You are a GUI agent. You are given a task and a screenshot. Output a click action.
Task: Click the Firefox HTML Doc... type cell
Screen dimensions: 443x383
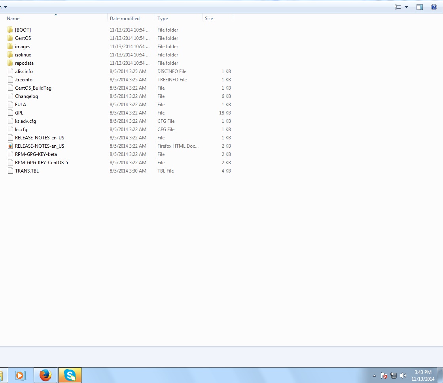pyautogui.click(x=178, y=146)
